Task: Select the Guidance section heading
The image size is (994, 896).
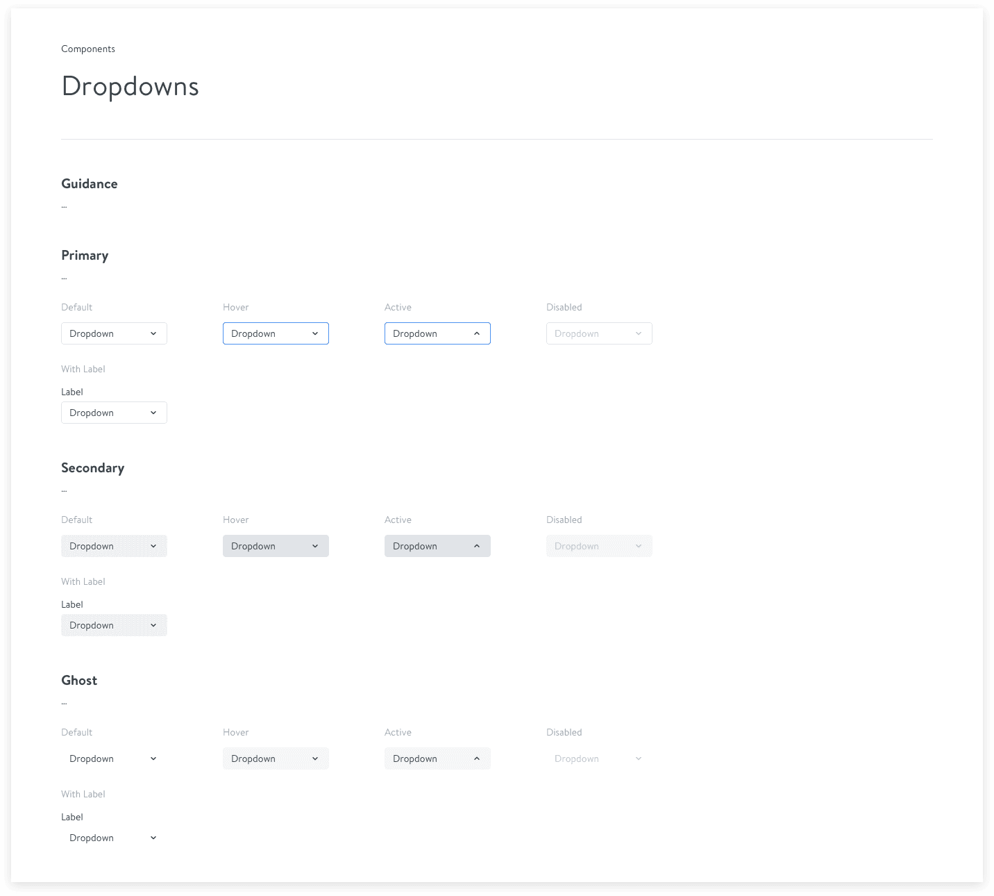Action: pos(90,183)
